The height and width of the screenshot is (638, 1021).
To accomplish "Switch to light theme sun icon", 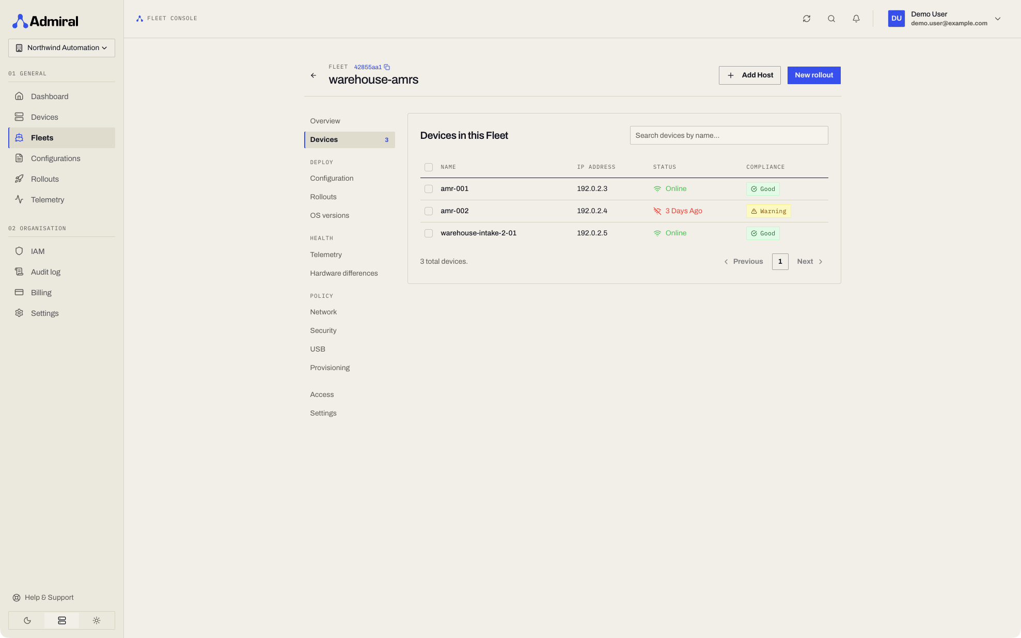I will 97,620.
